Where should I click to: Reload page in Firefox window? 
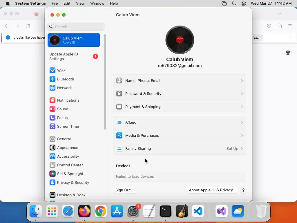pos(28,26)
